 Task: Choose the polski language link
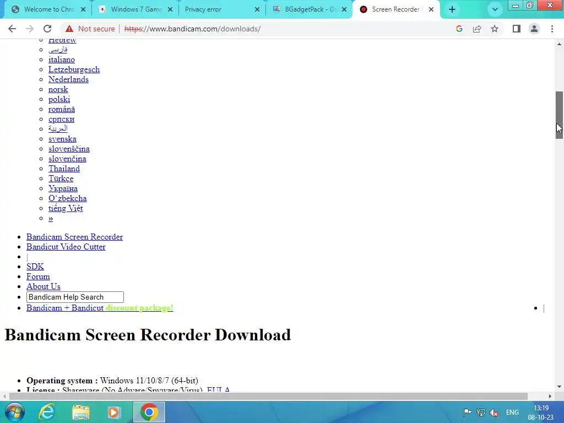point(59,99)
